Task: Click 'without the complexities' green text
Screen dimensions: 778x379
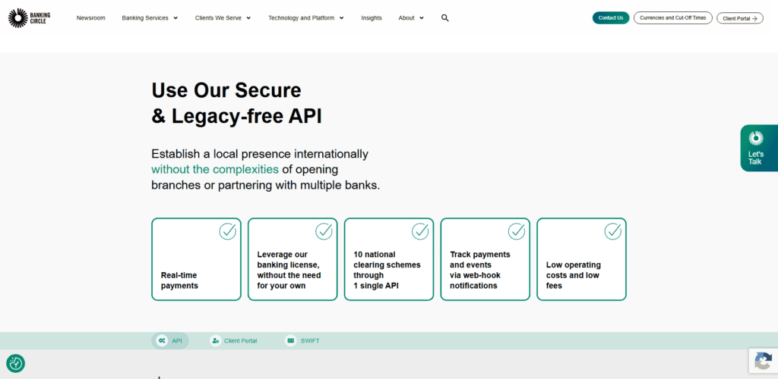Action: (x=215, y=170)
